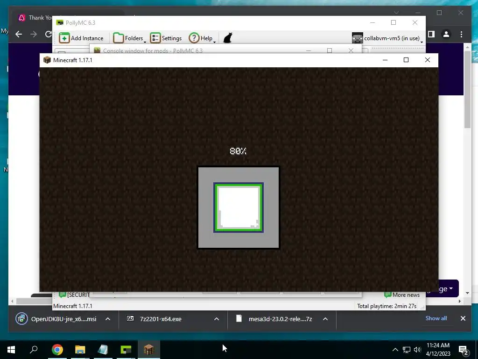Screen dimensions: 478x359
Task: Open options for mesa3d-23.0.2 download
Action: pyautogui.click(x=325, y=319)
